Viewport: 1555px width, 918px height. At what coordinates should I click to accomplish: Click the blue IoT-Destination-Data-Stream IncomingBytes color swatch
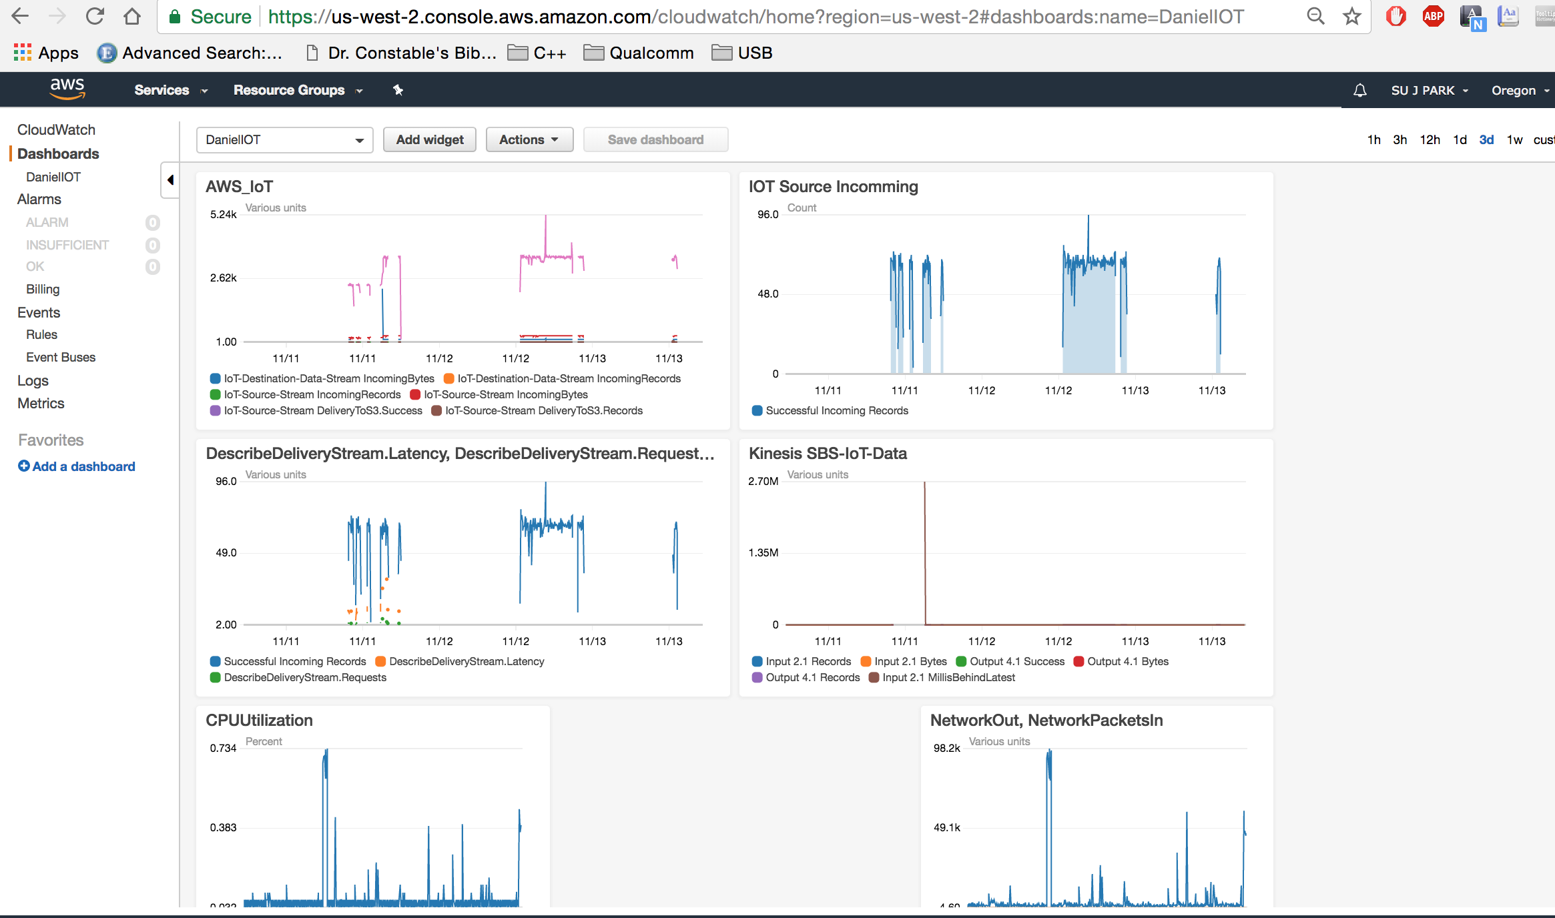pos(215,378)
